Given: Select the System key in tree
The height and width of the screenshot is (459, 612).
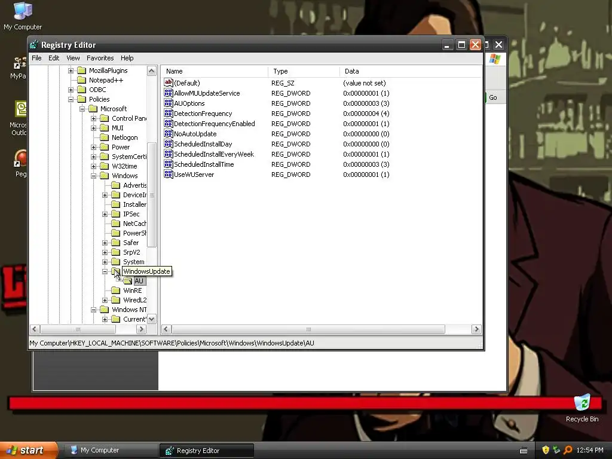Looking at the screenshot, I should 133,262.
